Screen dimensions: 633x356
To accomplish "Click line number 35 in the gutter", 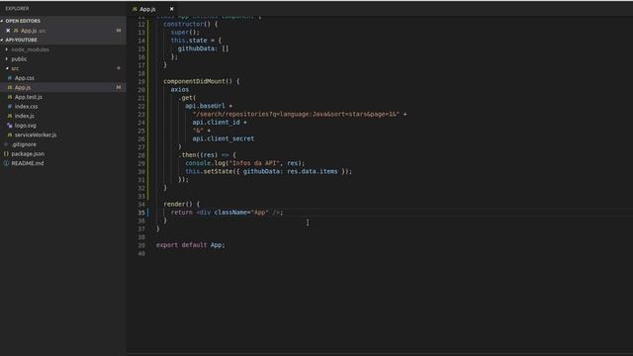I will click(140, 213).
